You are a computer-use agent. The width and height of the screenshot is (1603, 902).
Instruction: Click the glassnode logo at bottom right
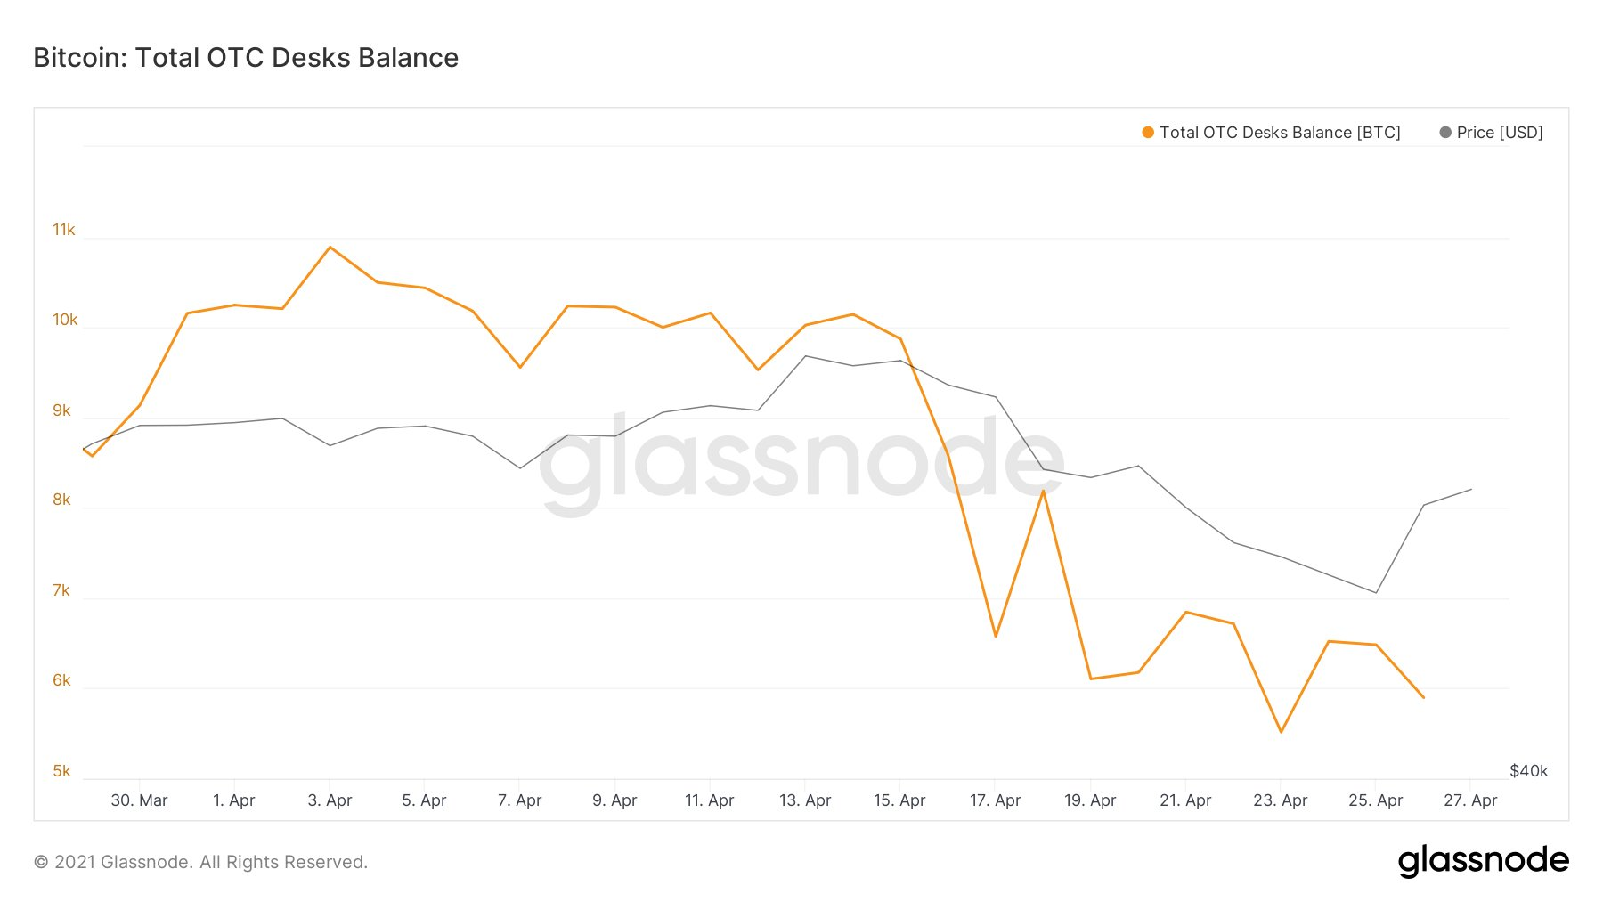click(x=1484, y=861)
